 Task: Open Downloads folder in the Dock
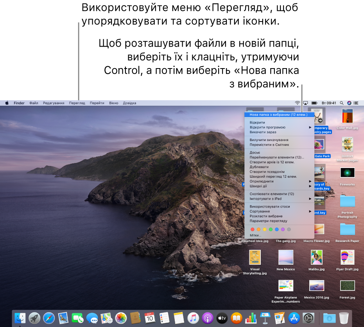(x=330, y=318)
